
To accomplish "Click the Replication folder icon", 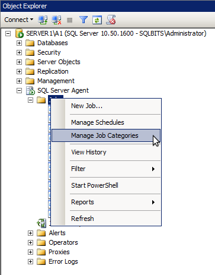I will 30,71.
